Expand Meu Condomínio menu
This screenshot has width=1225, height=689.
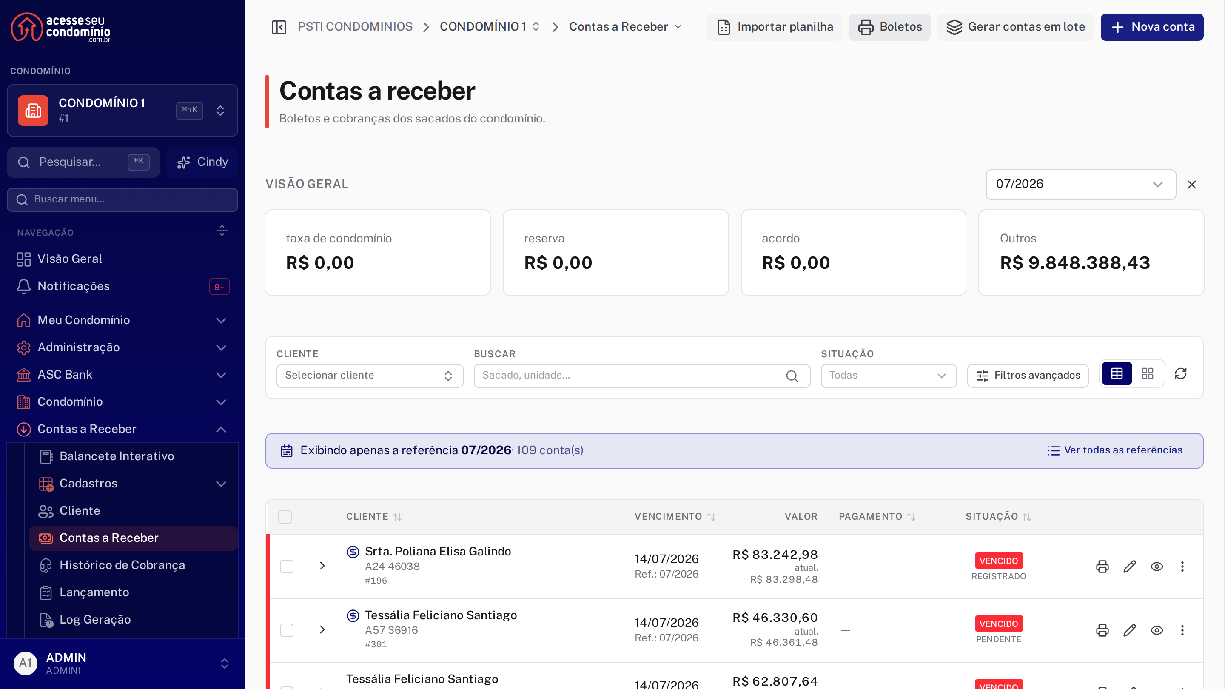pyautogui.click(x=122, y=320)
